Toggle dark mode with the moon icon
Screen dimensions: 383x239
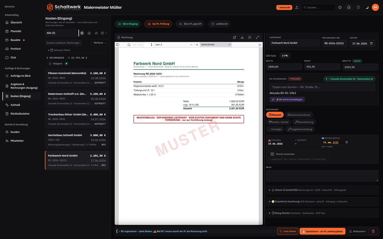point(367,7)
